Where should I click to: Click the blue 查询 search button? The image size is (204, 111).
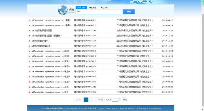pos(129,12)
